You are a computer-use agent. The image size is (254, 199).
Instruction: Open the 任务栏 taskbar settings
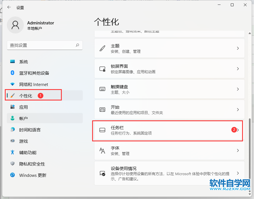167,130
